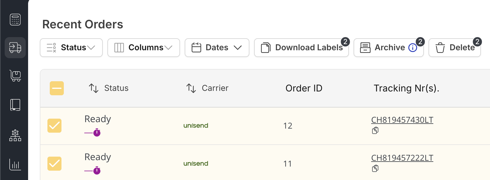Open the Columns dropdown
Screen dimensions: 490x180
[x=143, y=48]
